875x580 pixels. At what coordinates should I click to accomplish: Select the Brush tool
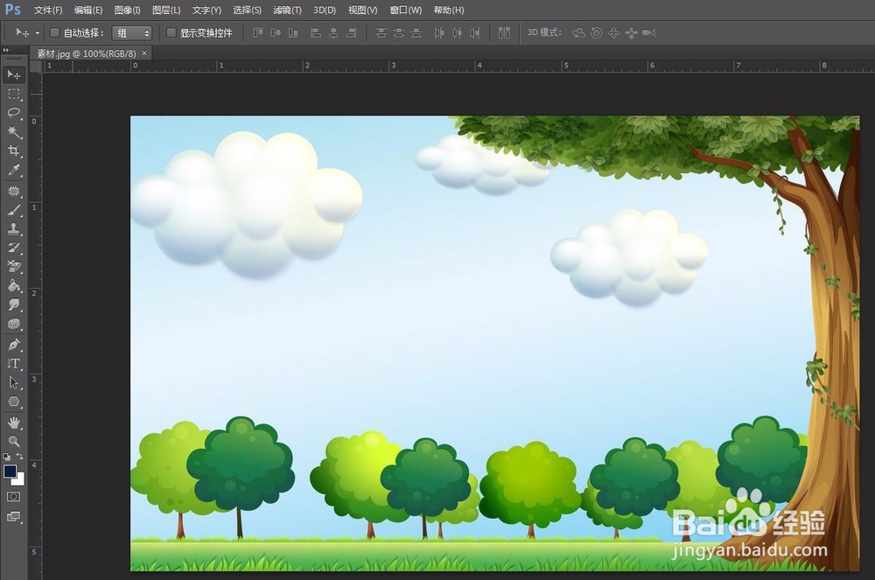click(13, 210)
